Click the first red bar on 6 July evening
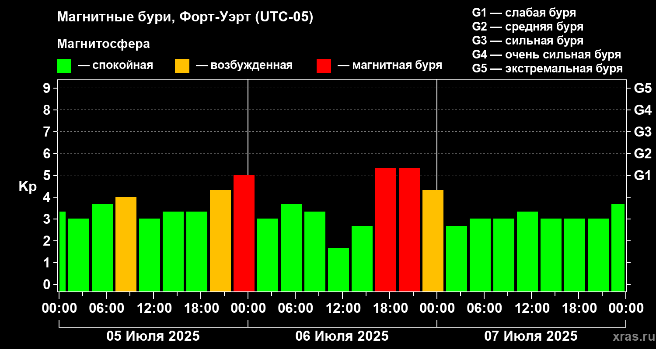The width and height of the screenshot is (656, 349). click(x=386, y=229)
